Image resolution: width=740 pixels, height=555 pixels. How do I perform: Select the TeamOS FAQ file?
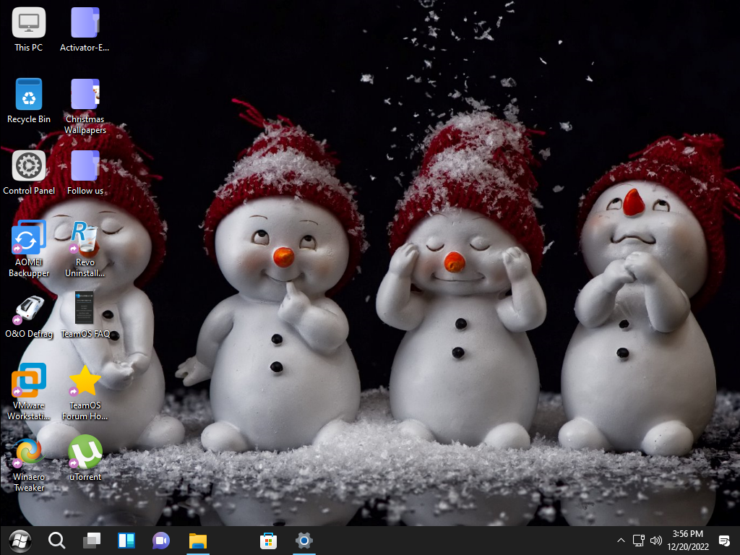(85, 309)
